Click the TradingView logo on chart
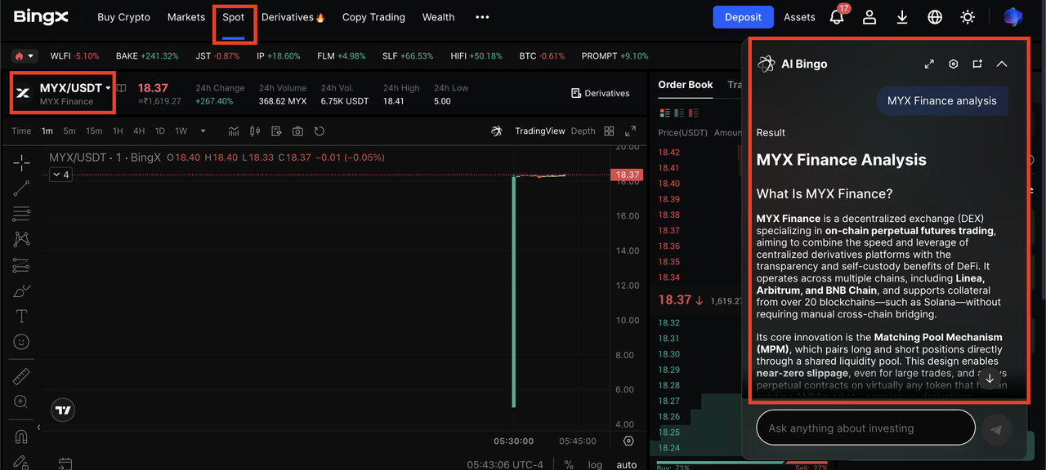 click(x=63, y=410)
